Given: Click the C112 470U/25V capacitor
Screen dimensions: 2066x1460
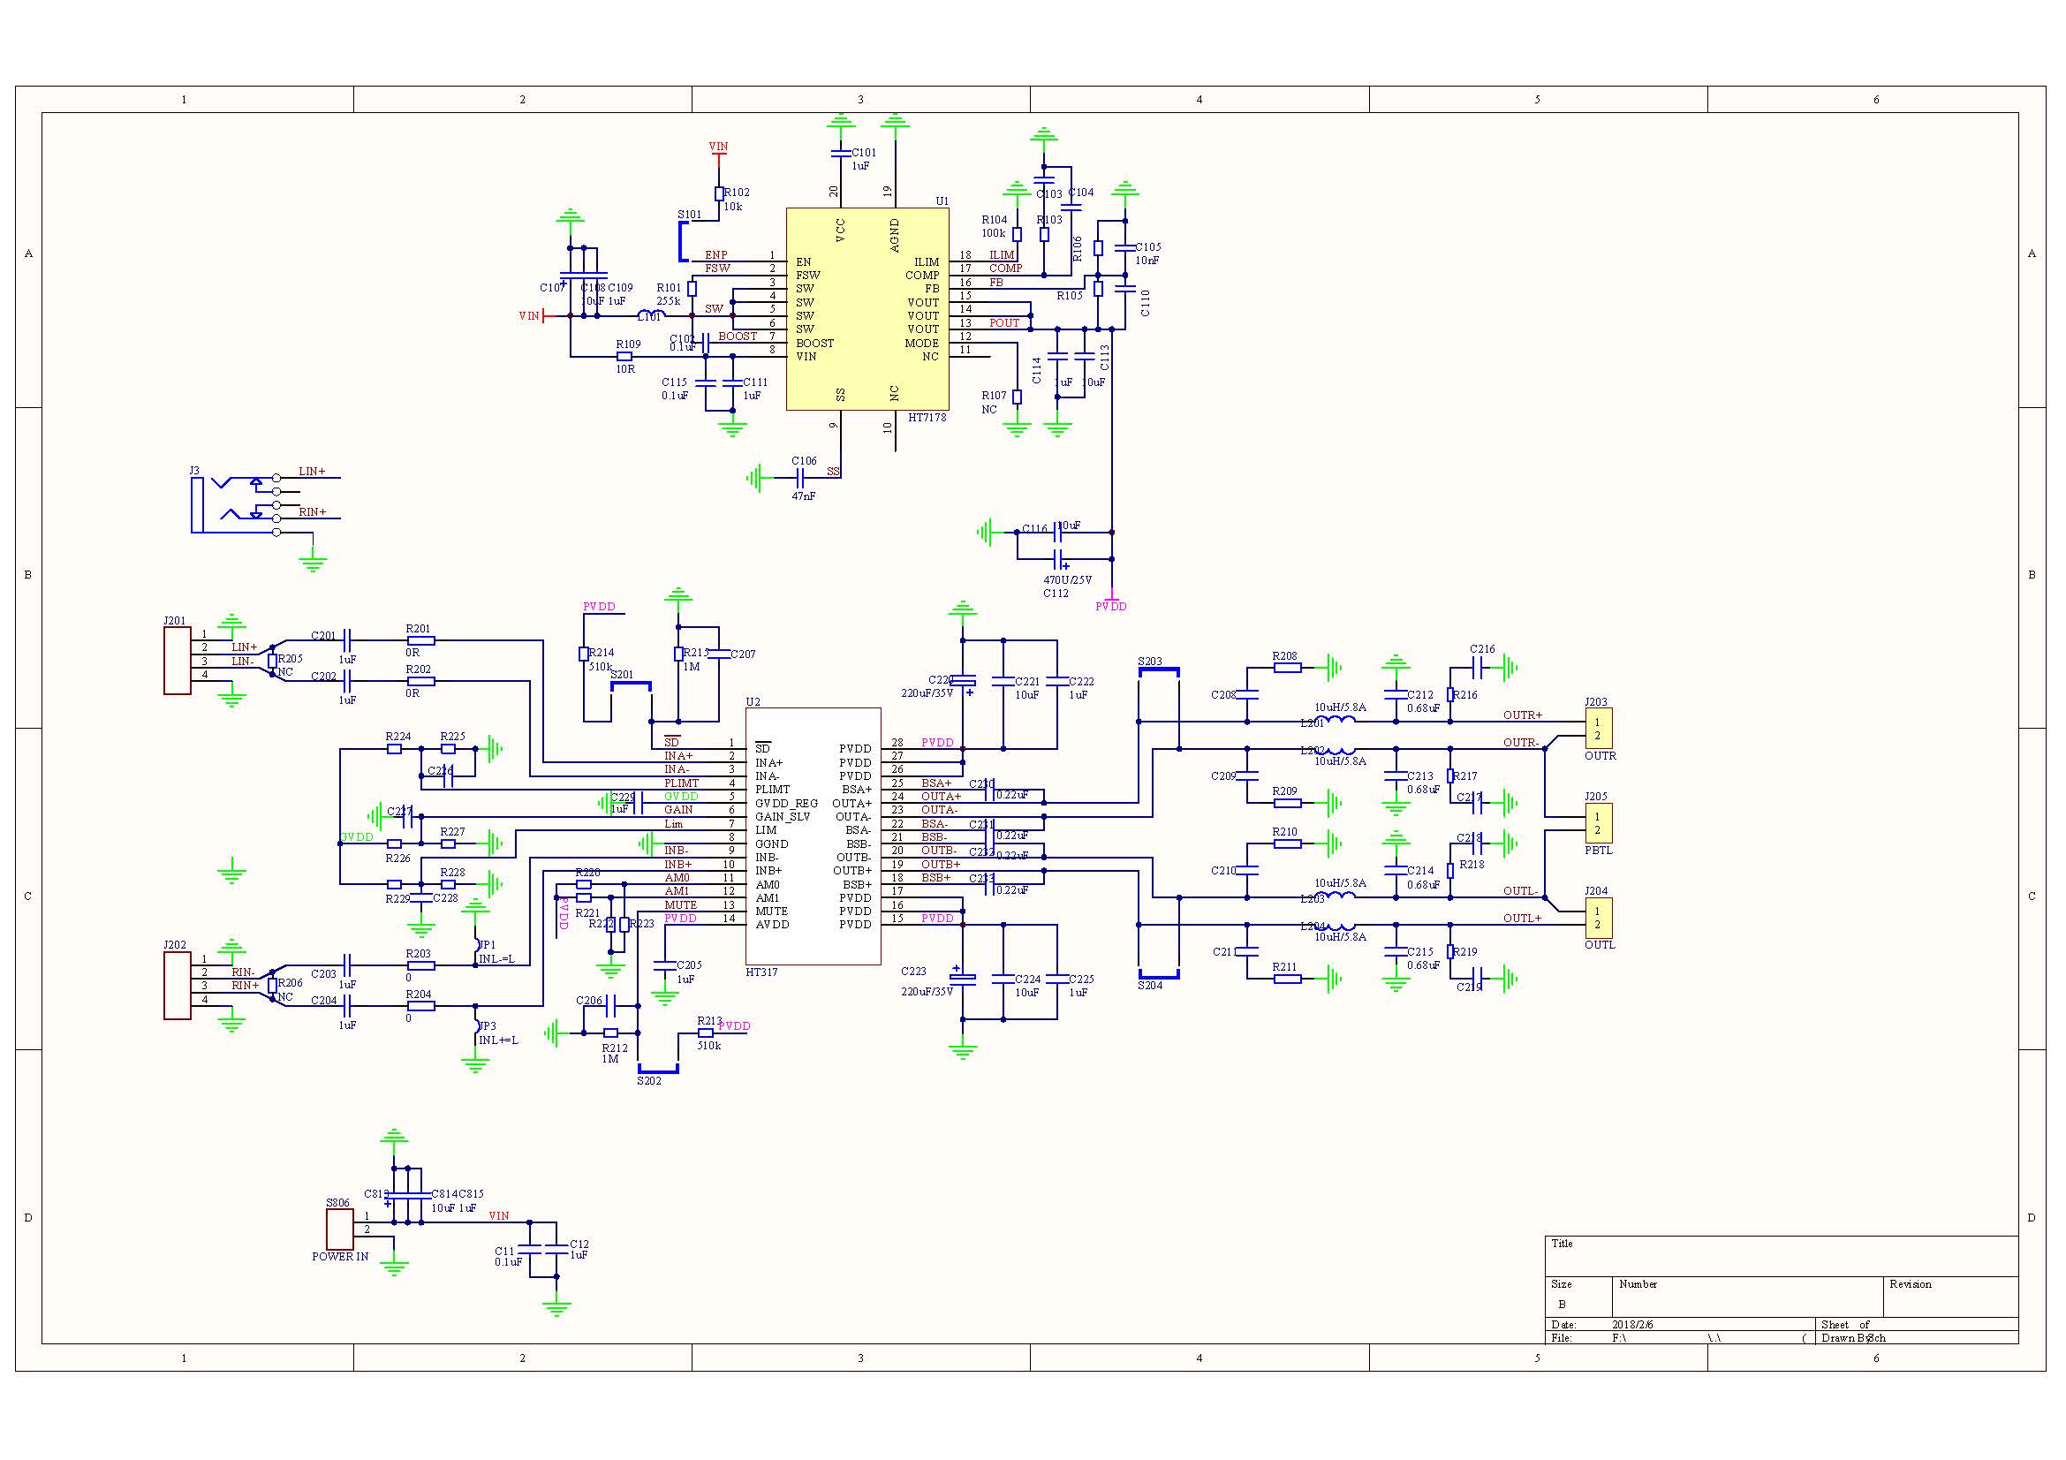Looking at the screenshot, I should [1060, 559].
